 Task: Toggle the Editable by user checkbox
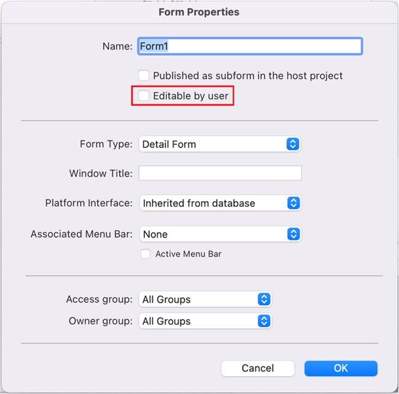tap(144, 96)
